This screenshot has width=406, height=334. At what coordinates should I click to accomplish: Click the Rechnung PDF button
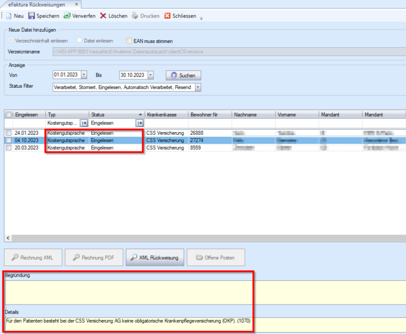[94, 258]
